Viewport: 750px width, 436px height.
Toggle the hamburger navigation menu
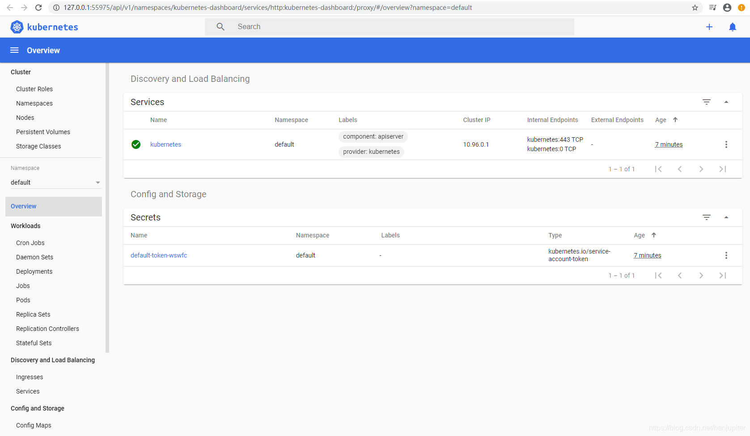tap(14, 51)
